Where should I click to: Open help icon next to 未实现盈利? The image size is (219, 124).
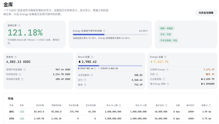click(x=92, y=75)
